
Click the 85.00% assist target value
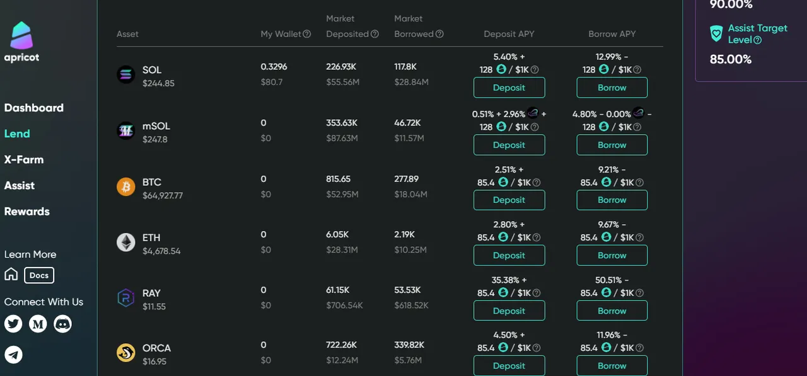click(x=731, y=59)
